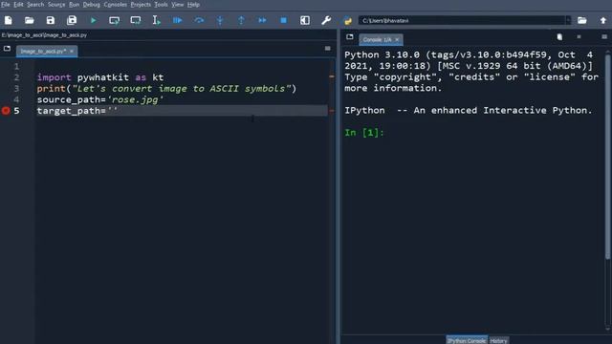Image resolution: width=612 pixels, height=344 pixels.
Task: Save the current file icon
Action: 51,20
